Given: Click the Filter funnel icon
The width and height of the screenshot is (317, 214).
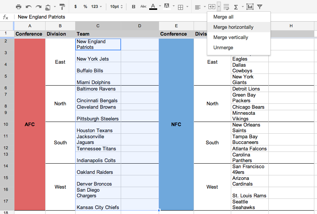Looking at the screenshot, I should 260,7.
